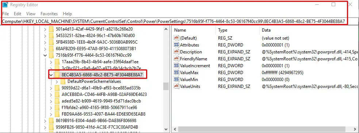Image resolution: width=359 pixels, height=133 pixels.
Task: Click the registry path address bar
Action: click(173, 21)
